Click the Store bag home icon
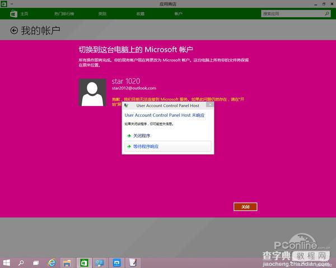The image size is (336, 268). coord(13,13)
